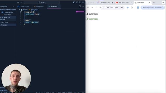Click the browser forward arrow
Viewport: 166px width, 93px height.
[92, 7]
